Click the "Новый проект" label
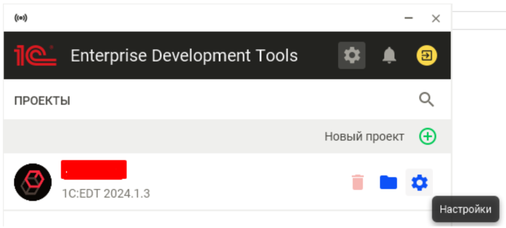Screen dimensions: 506x228 (x=364, y=137)
